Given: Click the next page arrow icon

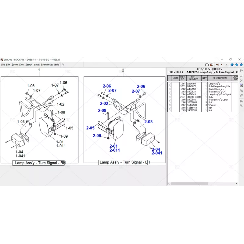Looking at the screenshot, I should [x=227, y=65].
